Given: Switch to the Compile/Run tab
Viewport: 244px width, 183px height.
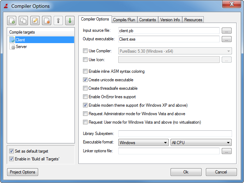Looking at the screenshot, I should 124,20.
